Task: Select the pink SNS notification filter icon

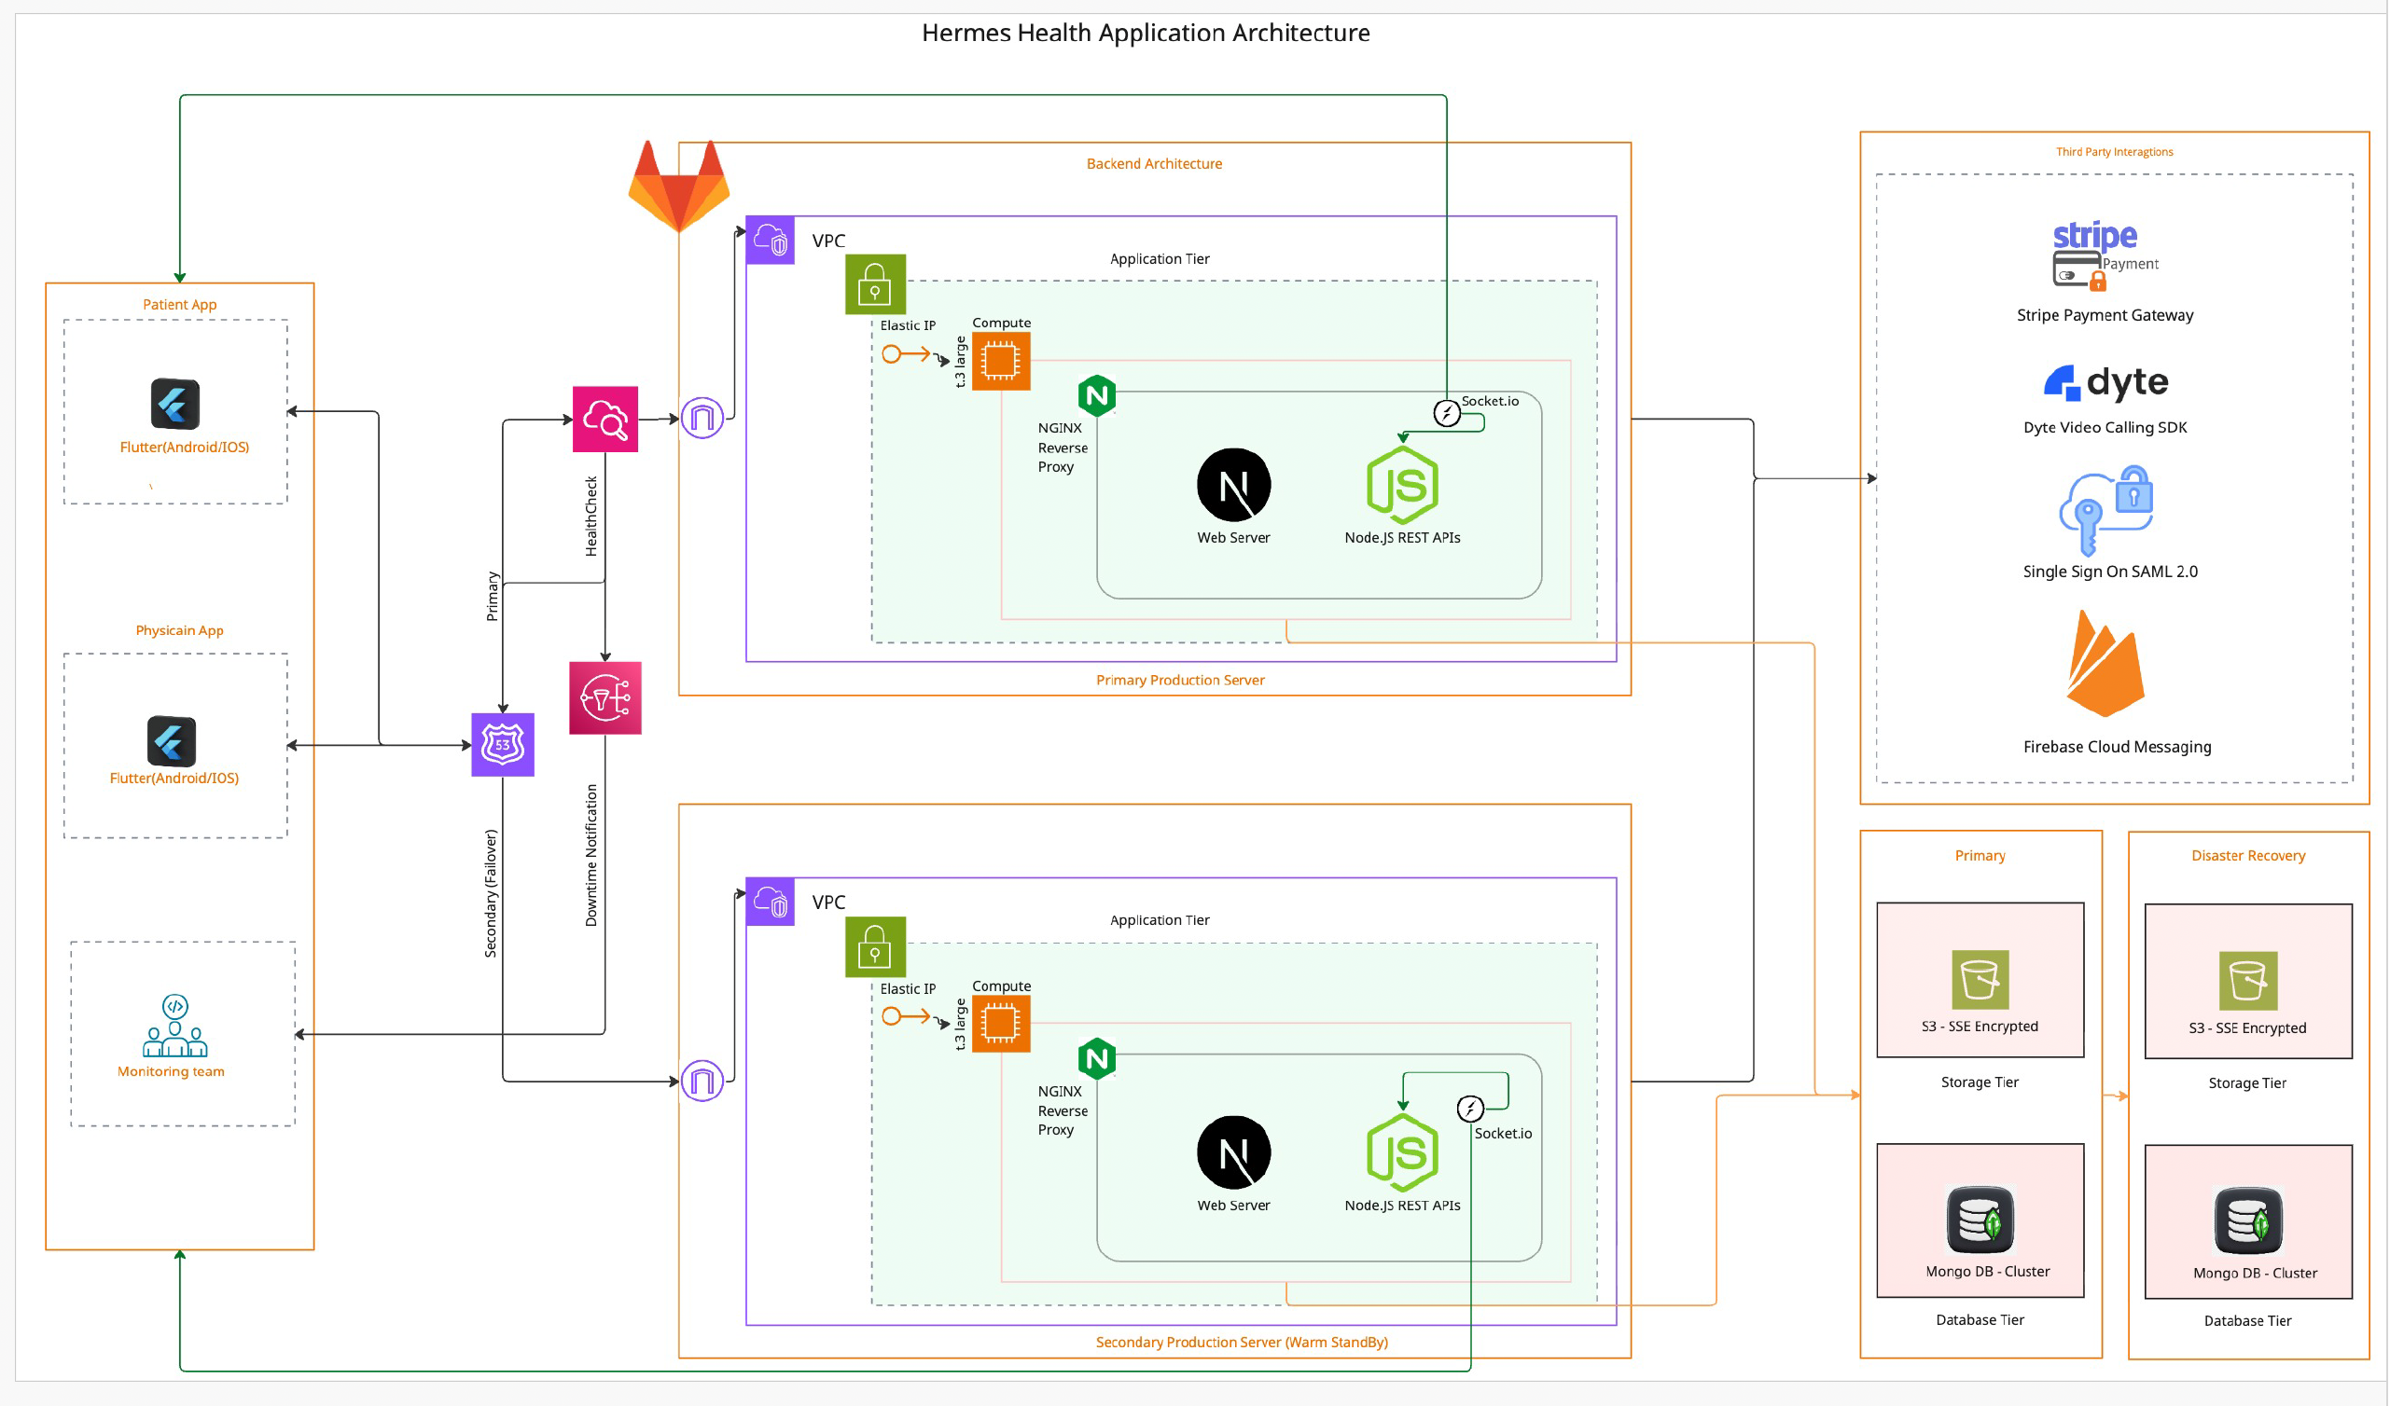Action: click(605, 698)
